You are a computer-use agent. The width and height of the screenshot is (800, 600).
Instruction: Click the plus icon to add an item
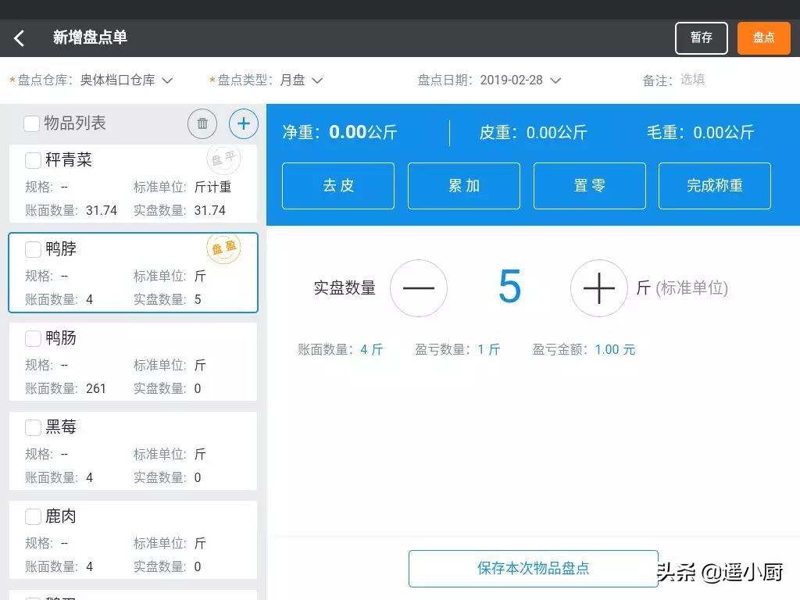243,123
